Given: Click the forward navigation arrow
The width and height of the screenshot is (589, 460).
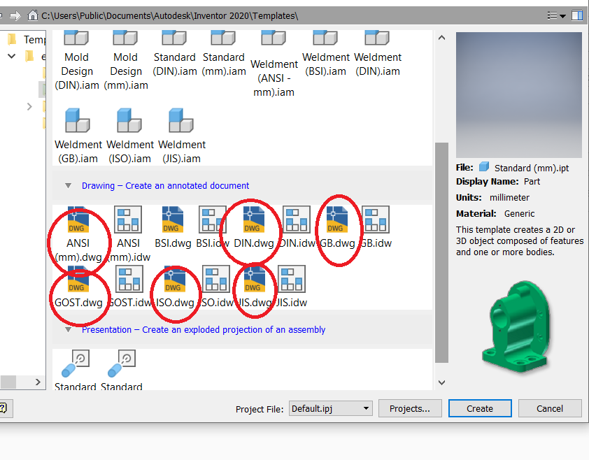Looking at the screenshot, I should point(15,16).
